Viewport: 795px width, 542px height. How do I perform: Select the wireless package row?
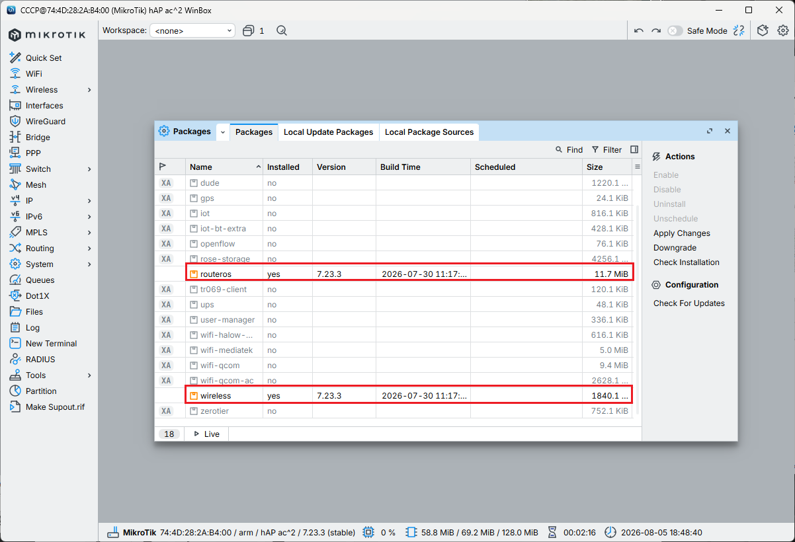coord(394,395)
